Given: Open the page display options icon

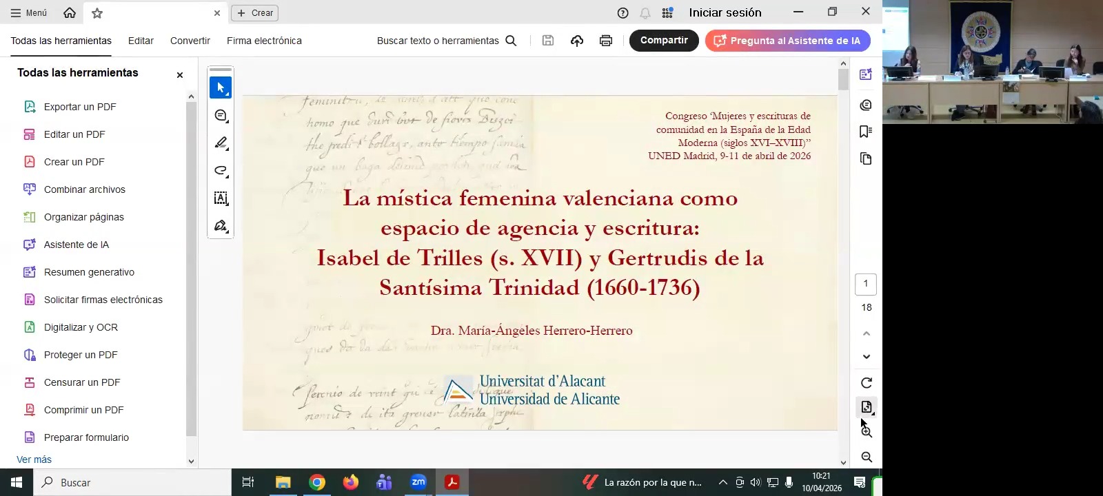Looking at the screenshot, I should point(867,407).
